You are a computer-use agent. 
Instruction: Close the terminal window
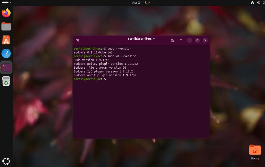click(x=205, y=40)
